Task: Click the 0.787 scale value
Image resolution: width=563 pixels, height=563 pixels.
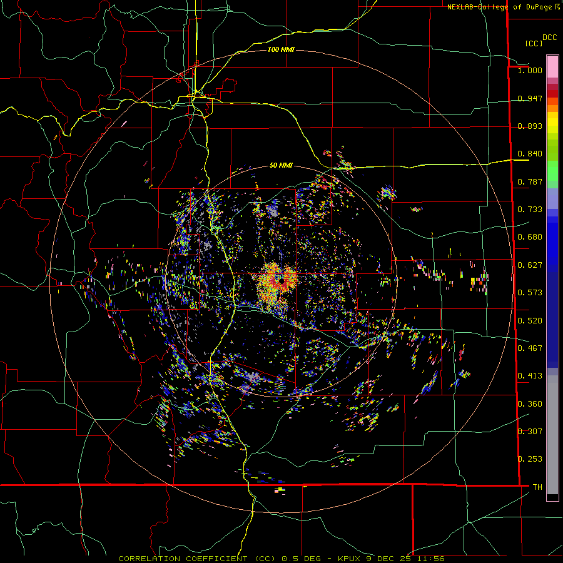Action: [x=530, y=181]
